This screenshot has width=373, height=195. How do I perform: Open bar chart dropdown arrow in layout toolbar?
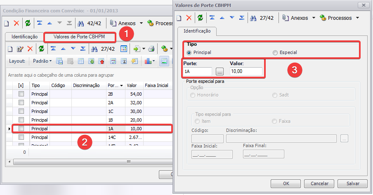(x=153, y=61)
